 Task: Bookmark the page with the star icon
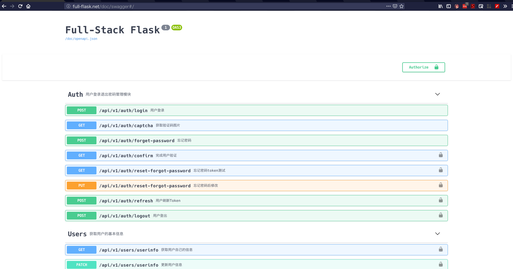401,6
